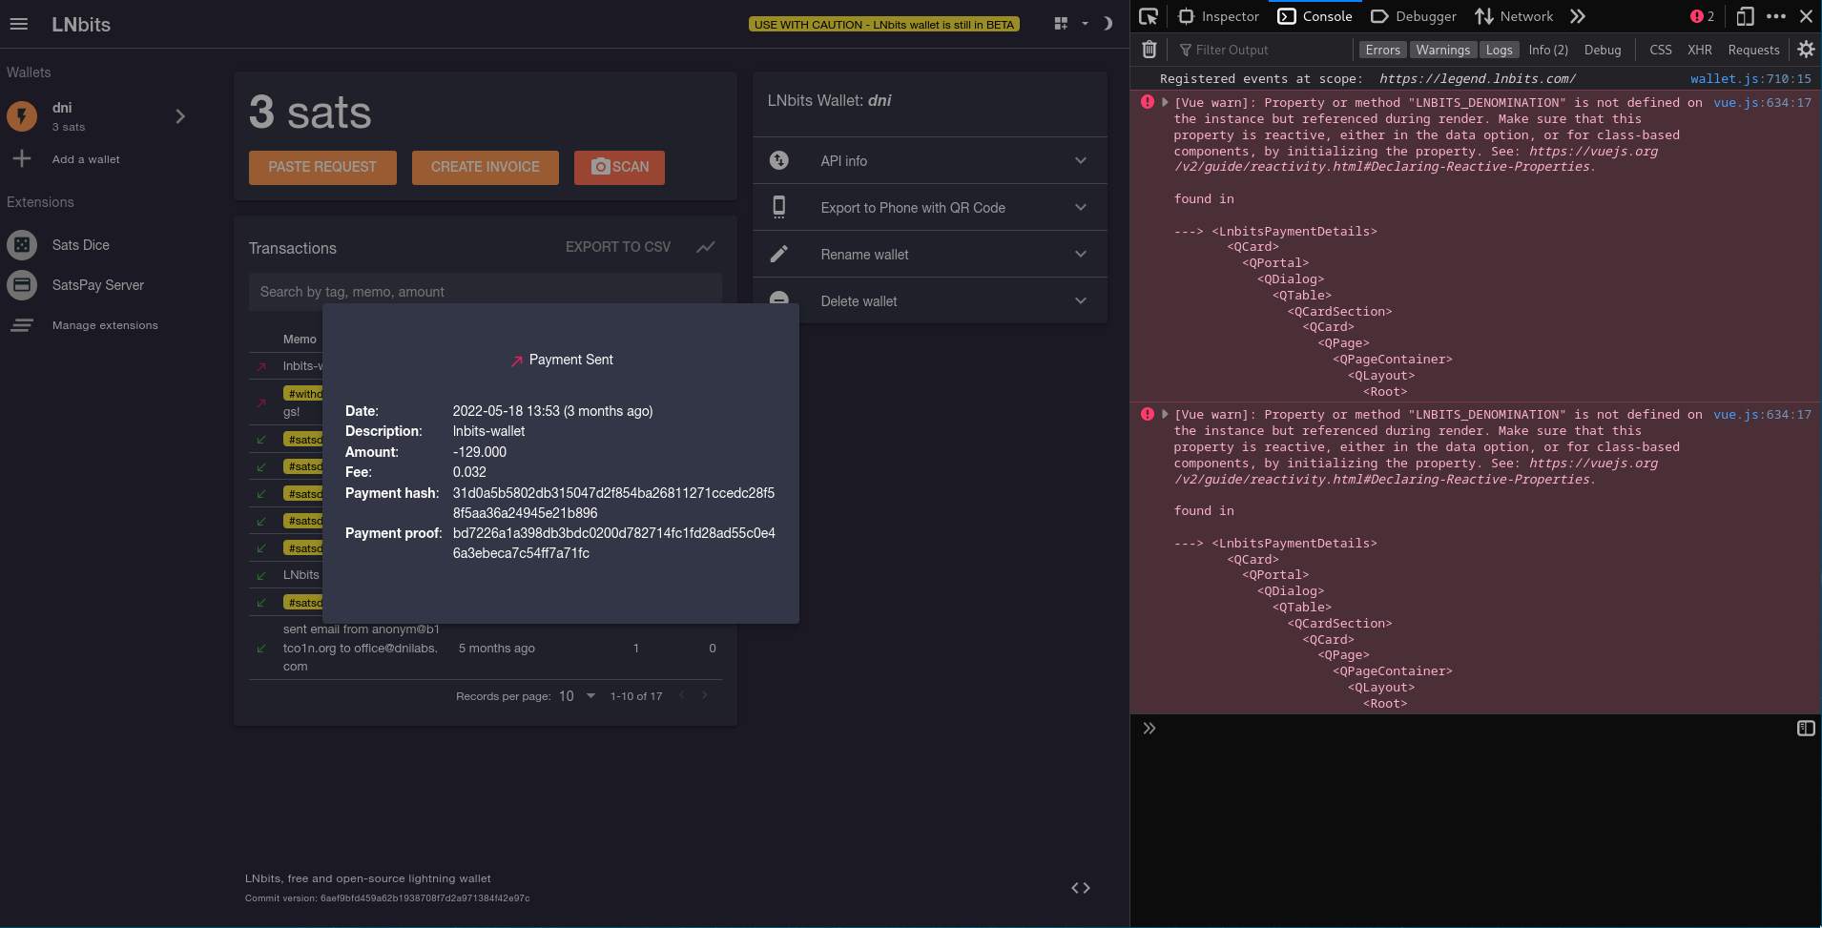Click the Export to CSV link
The image size is (1822, 928).
click(x=617, y=246)
